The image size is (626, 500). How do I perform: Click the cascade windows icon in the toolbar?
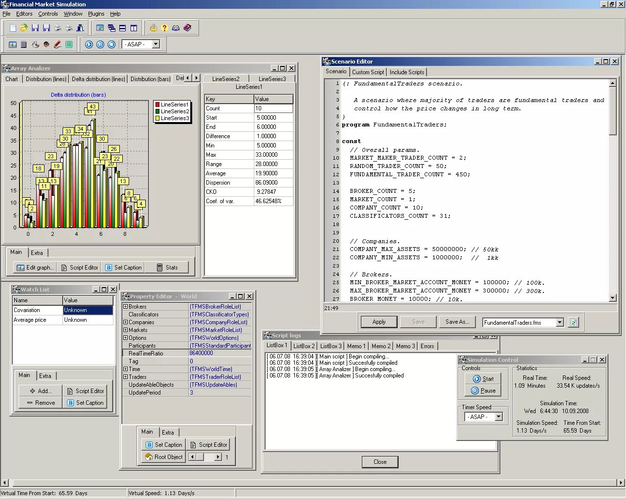click(x=112, y=28)
